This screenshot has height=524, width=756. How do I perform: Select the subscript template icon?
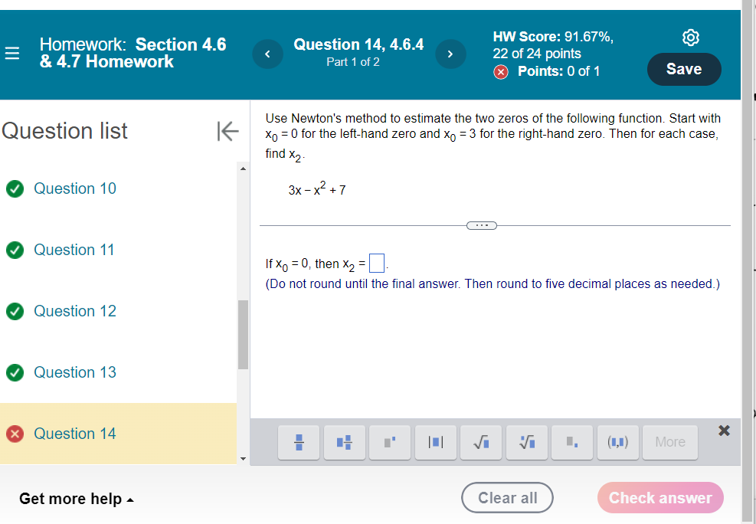pos(571,442)
